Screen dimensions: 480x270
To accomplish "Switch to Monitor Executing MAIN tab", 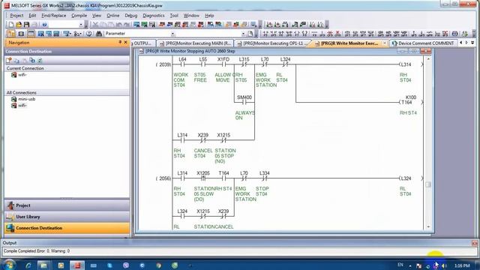I will tap(195, 43).
